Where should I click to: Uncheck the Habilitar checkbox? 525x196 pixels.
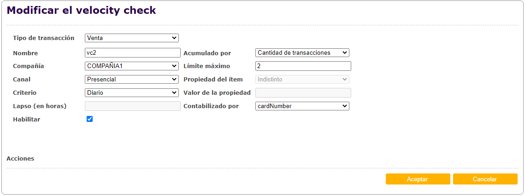click(90, 119)
